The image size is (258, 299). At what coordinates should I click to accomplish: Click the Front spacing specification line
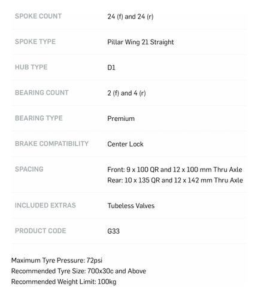coord(175,170)
